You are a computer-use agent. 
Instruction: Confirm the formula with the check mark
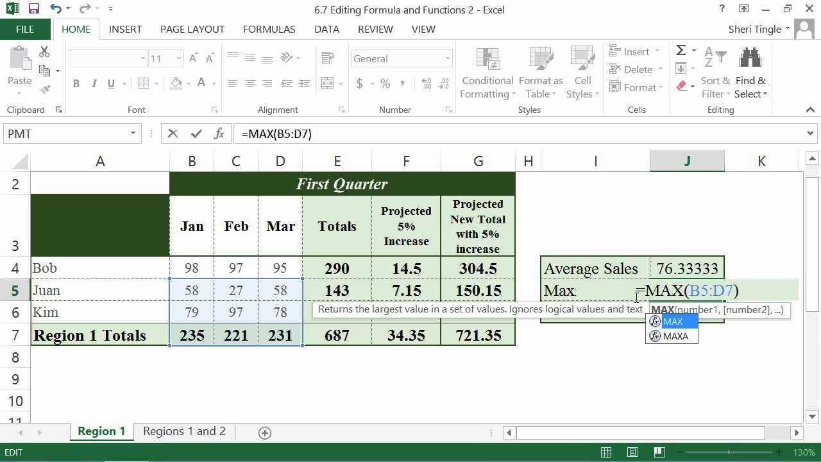pos(196,133)
